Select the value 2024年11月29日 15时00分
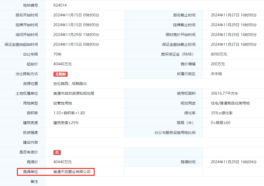This screenshot has height=186, width=264. click(x=76, y=35)
